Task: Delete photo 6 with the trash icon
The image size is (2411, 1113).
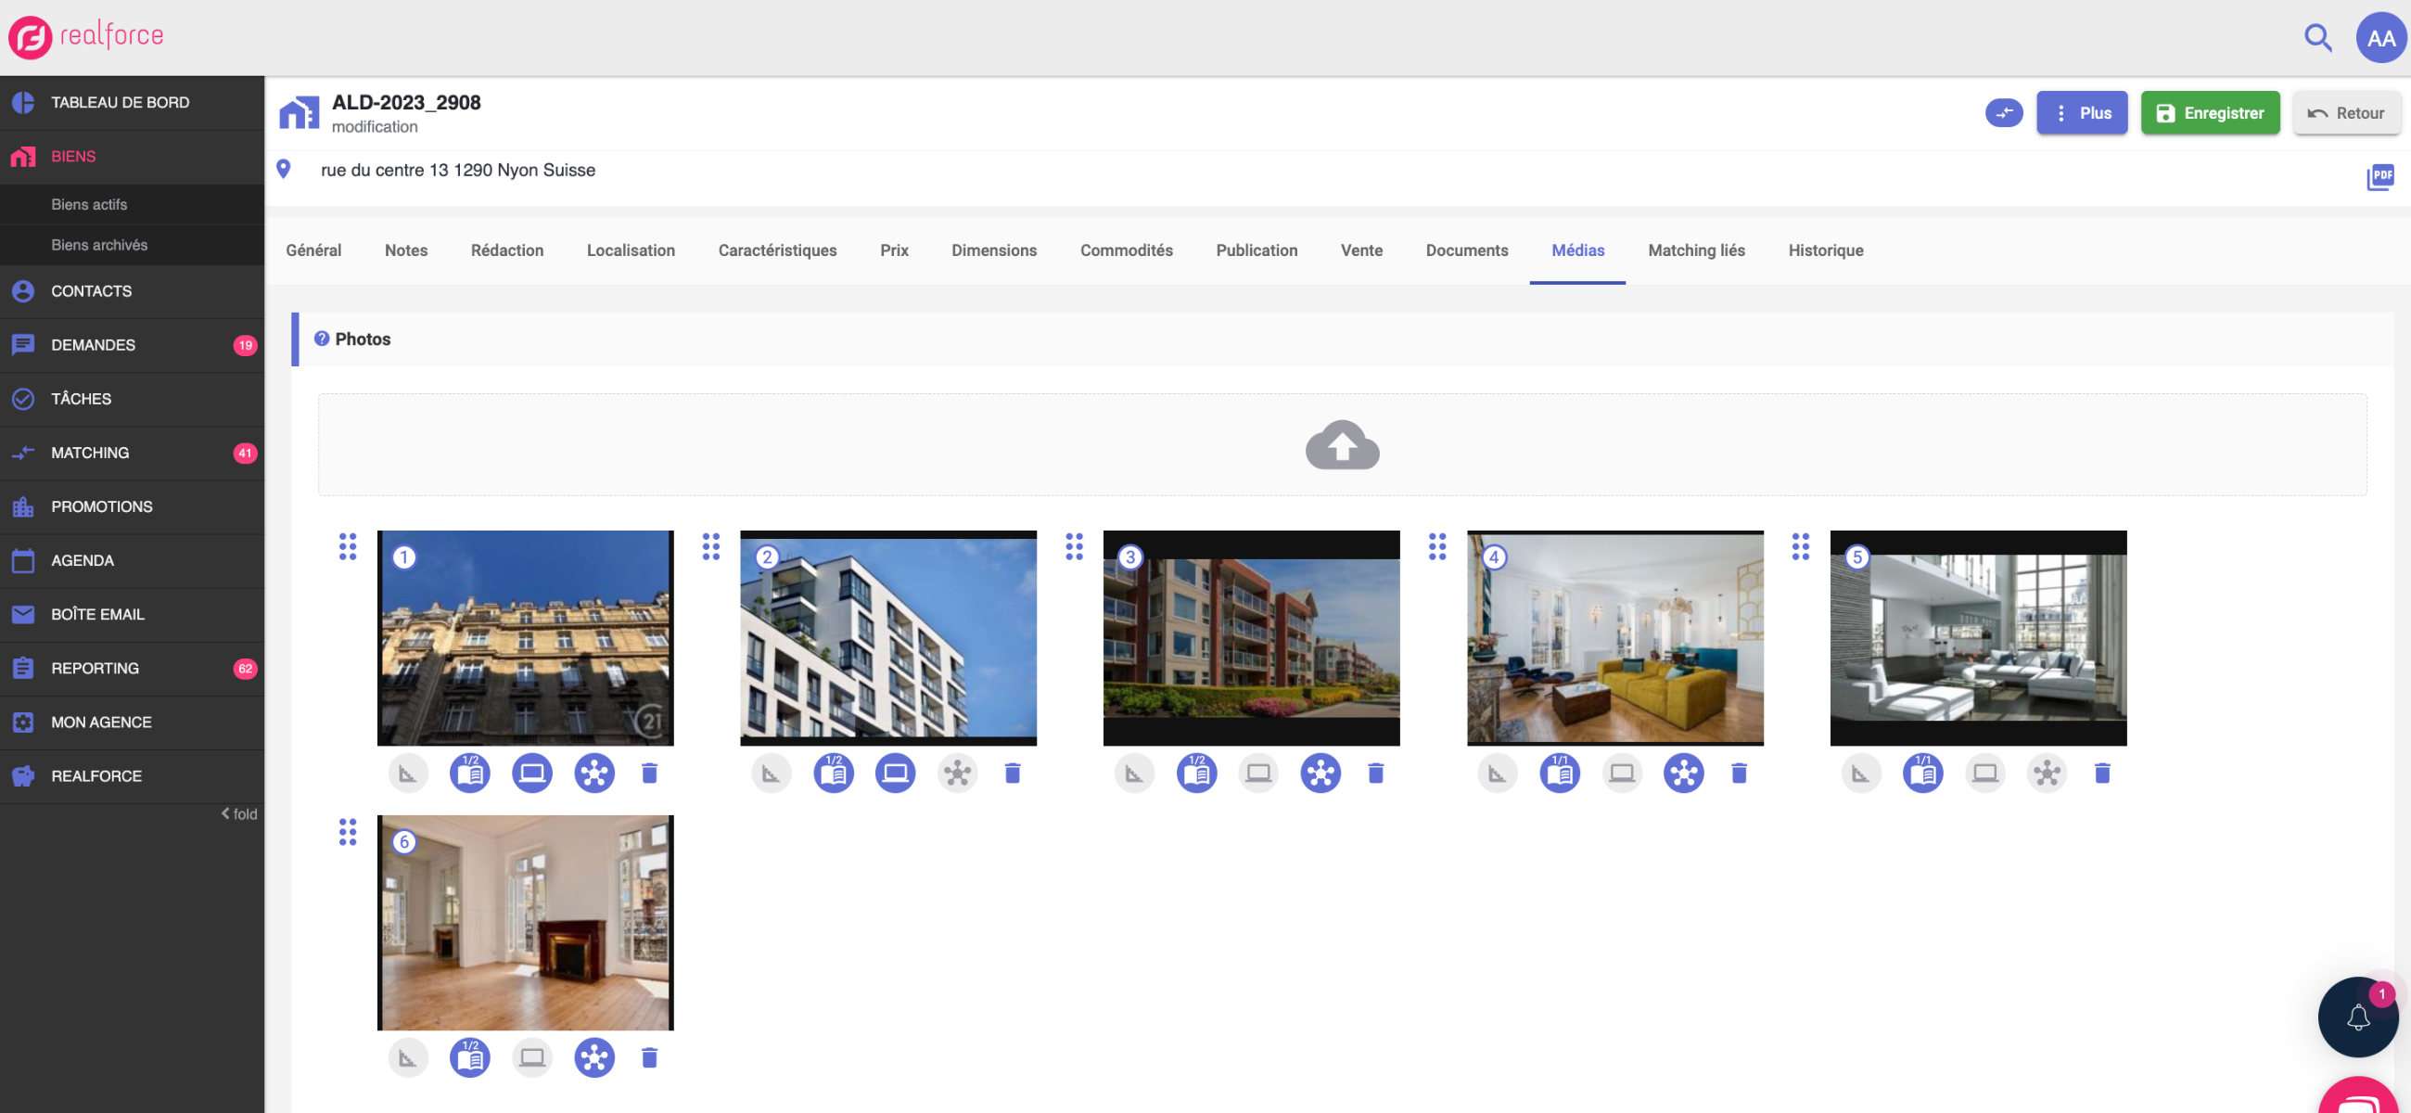Action: pyautogui.click(x=649, y=1057)
